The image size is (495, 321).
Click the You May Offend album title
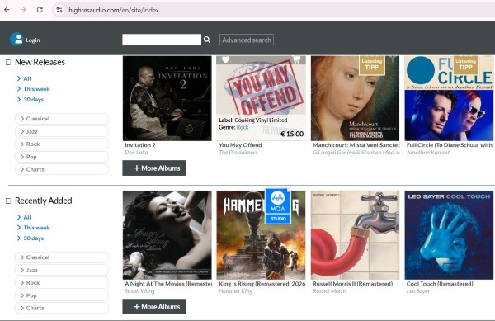click(x=240, y=145)
